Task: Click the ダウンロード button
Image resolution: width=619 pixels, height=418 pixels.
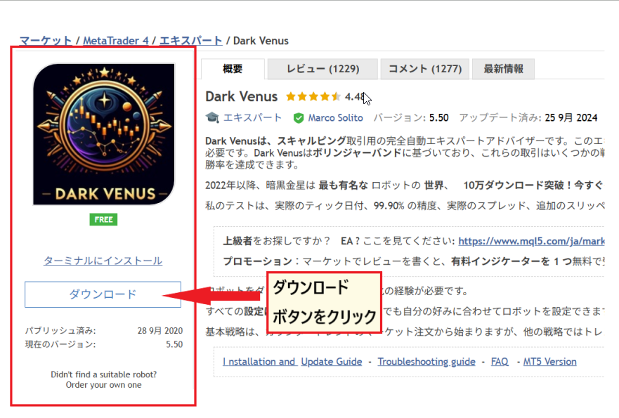Action: (x=103, y=294)
